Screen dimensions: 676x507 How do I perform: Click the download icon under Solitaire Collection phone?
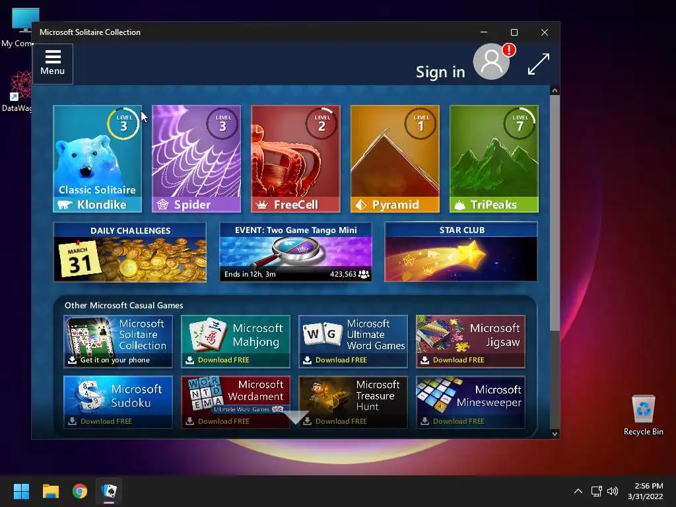coord(72,360)
